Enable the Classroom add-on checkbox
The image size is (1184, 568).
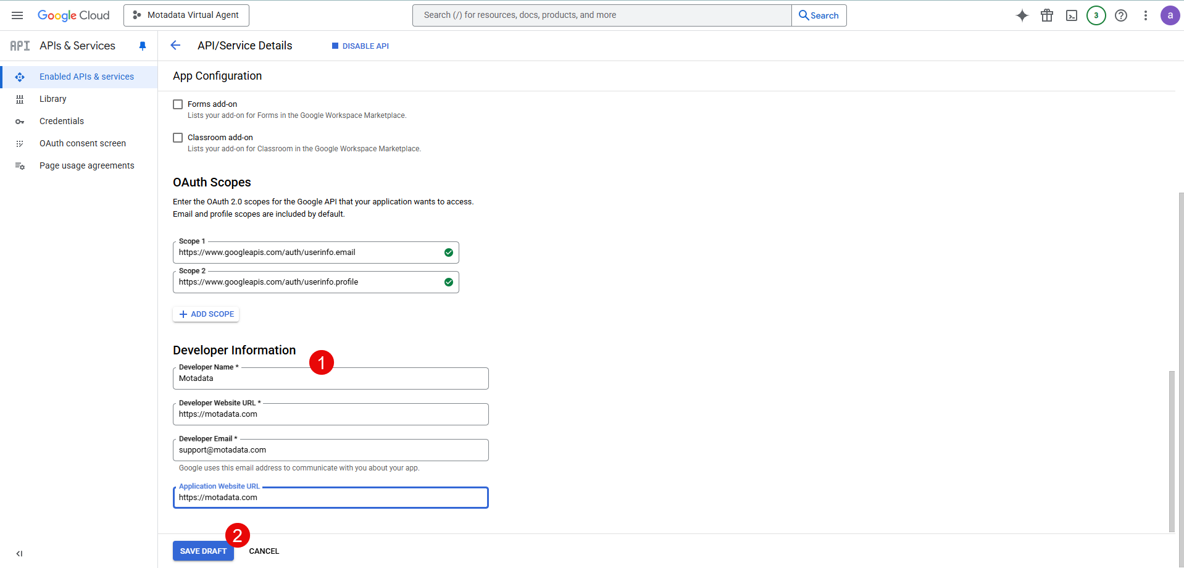click(178, 137)
